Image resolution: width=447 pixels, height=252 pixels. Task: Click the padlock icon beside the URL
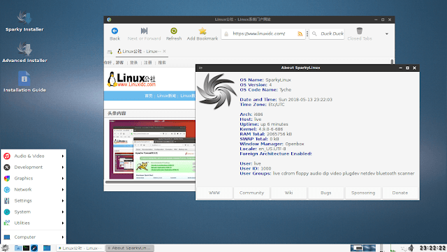tap(226, 34)
